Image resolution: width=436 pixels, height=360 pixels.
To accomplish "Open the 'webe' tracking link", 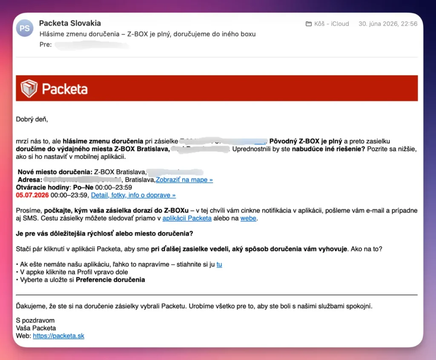I will point(248,219).
